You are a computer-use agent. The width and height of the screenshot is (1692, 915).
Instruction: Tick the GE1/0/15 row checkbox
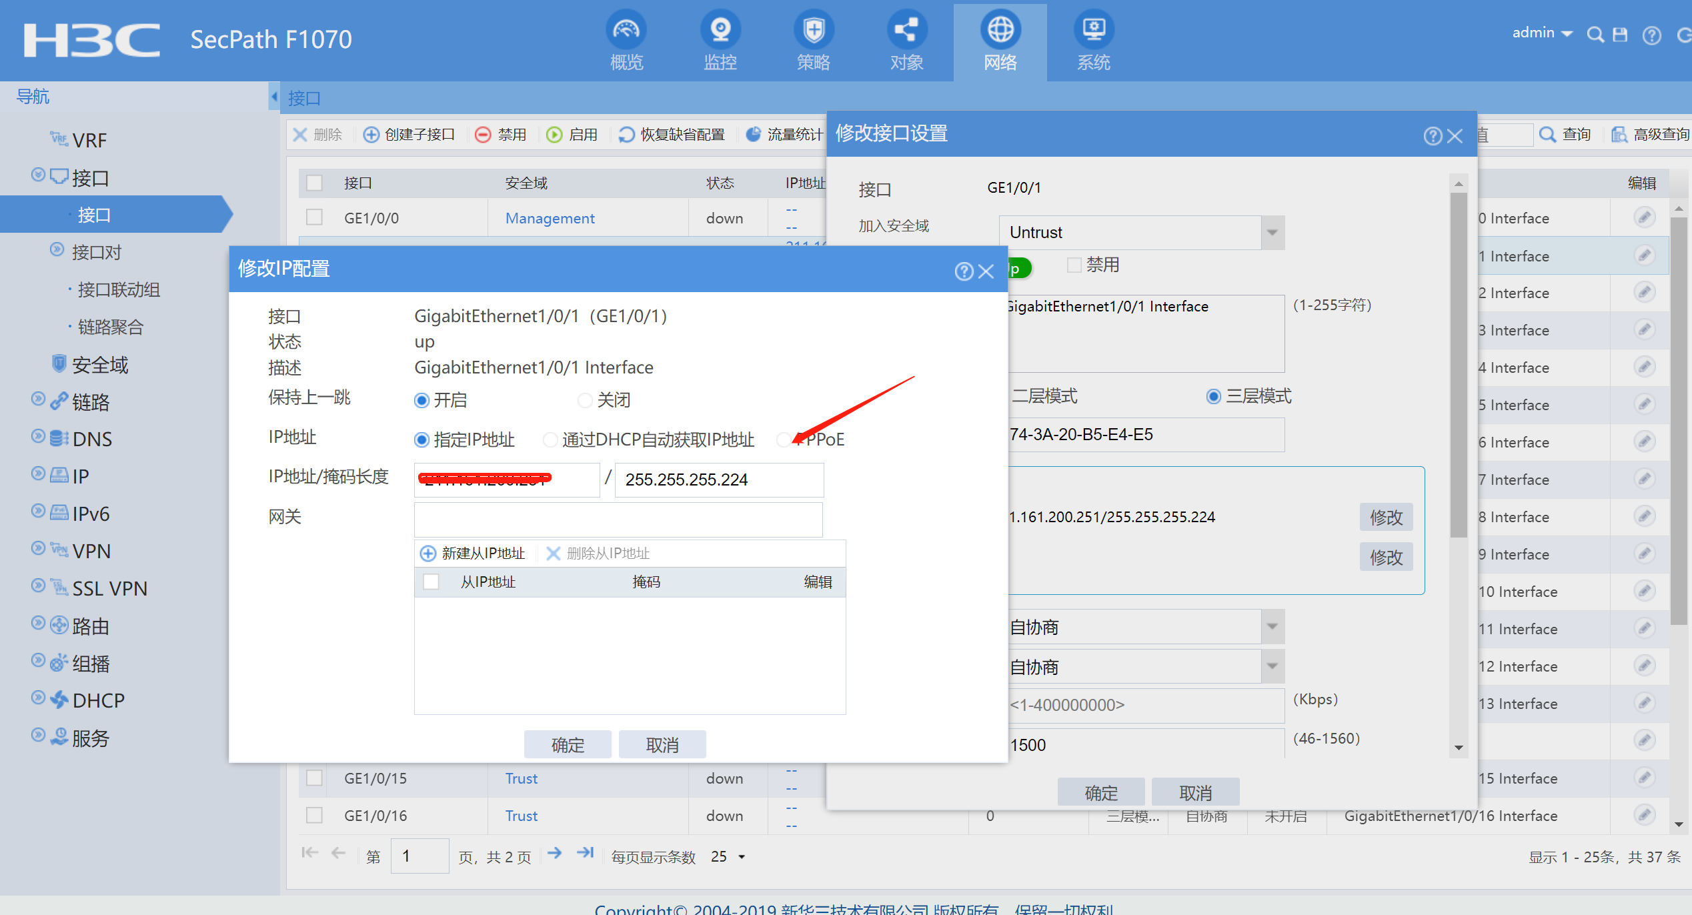[314, 778]
